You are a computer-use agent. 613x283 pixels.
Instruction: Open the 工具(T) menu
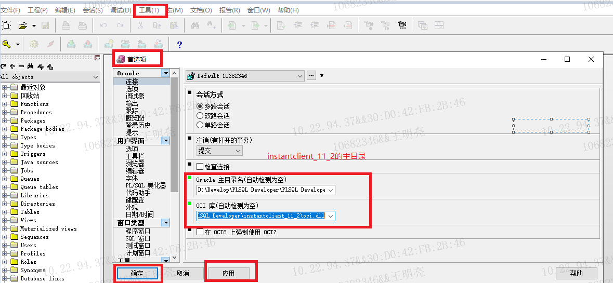(x=149, y=10)
